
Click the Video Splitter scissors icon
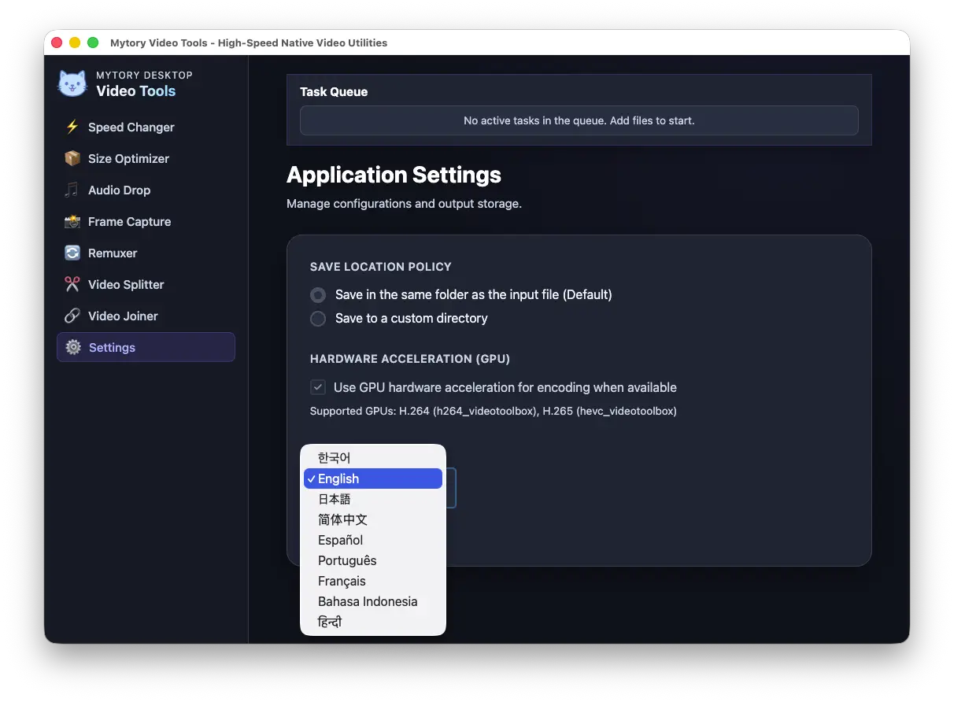tap(72, 285)
